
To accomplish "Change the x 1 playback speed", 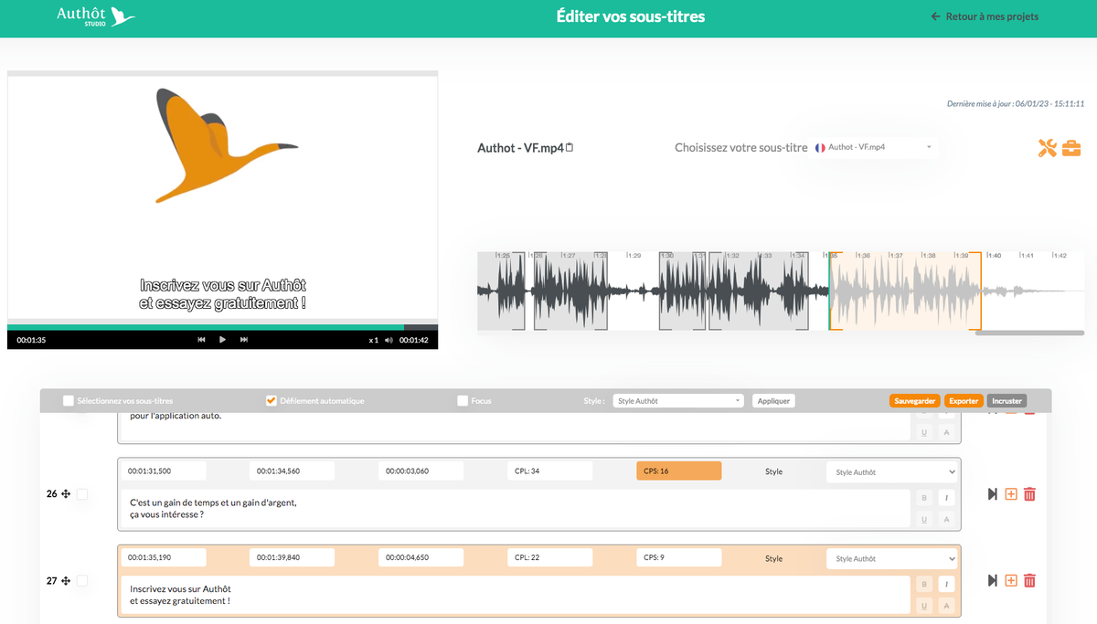I will pyautogui.click(x=373, y=340).
